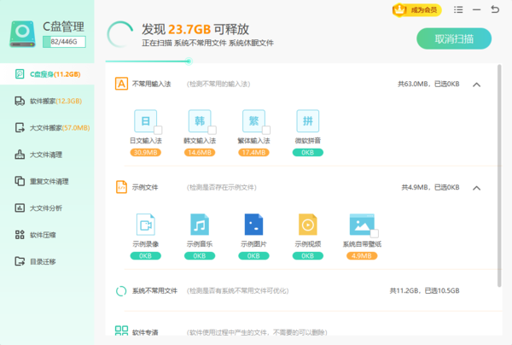512x345 pixels.
Task: Click the back arrow icon at top right
Action: pyautogui.click(x=496, y=11)
